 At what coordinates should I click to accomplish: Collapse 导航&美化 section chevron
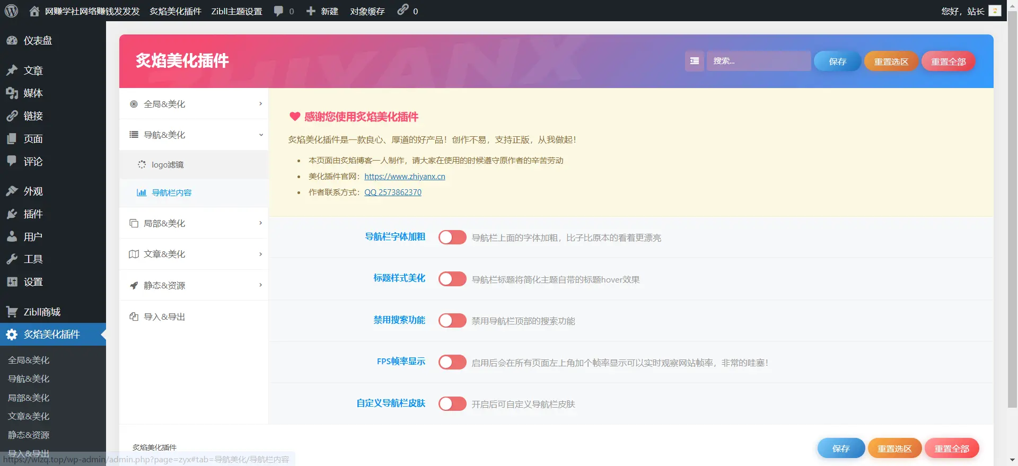[x=260, y=135]
